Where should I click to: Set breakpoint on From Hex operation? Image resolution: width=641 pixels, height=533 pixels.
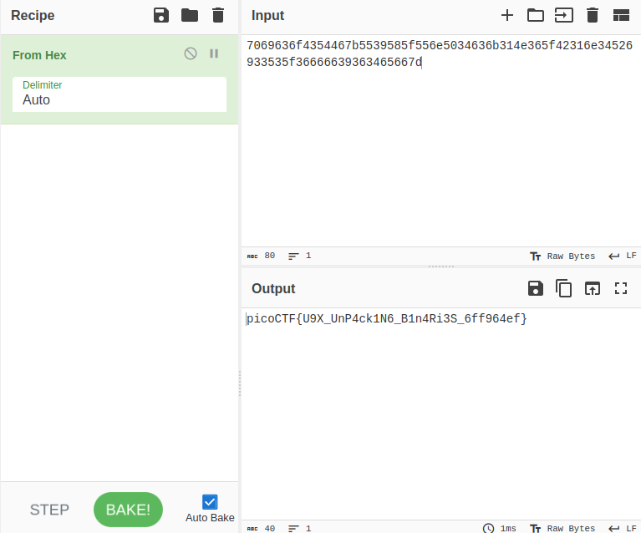pos(214,53)
